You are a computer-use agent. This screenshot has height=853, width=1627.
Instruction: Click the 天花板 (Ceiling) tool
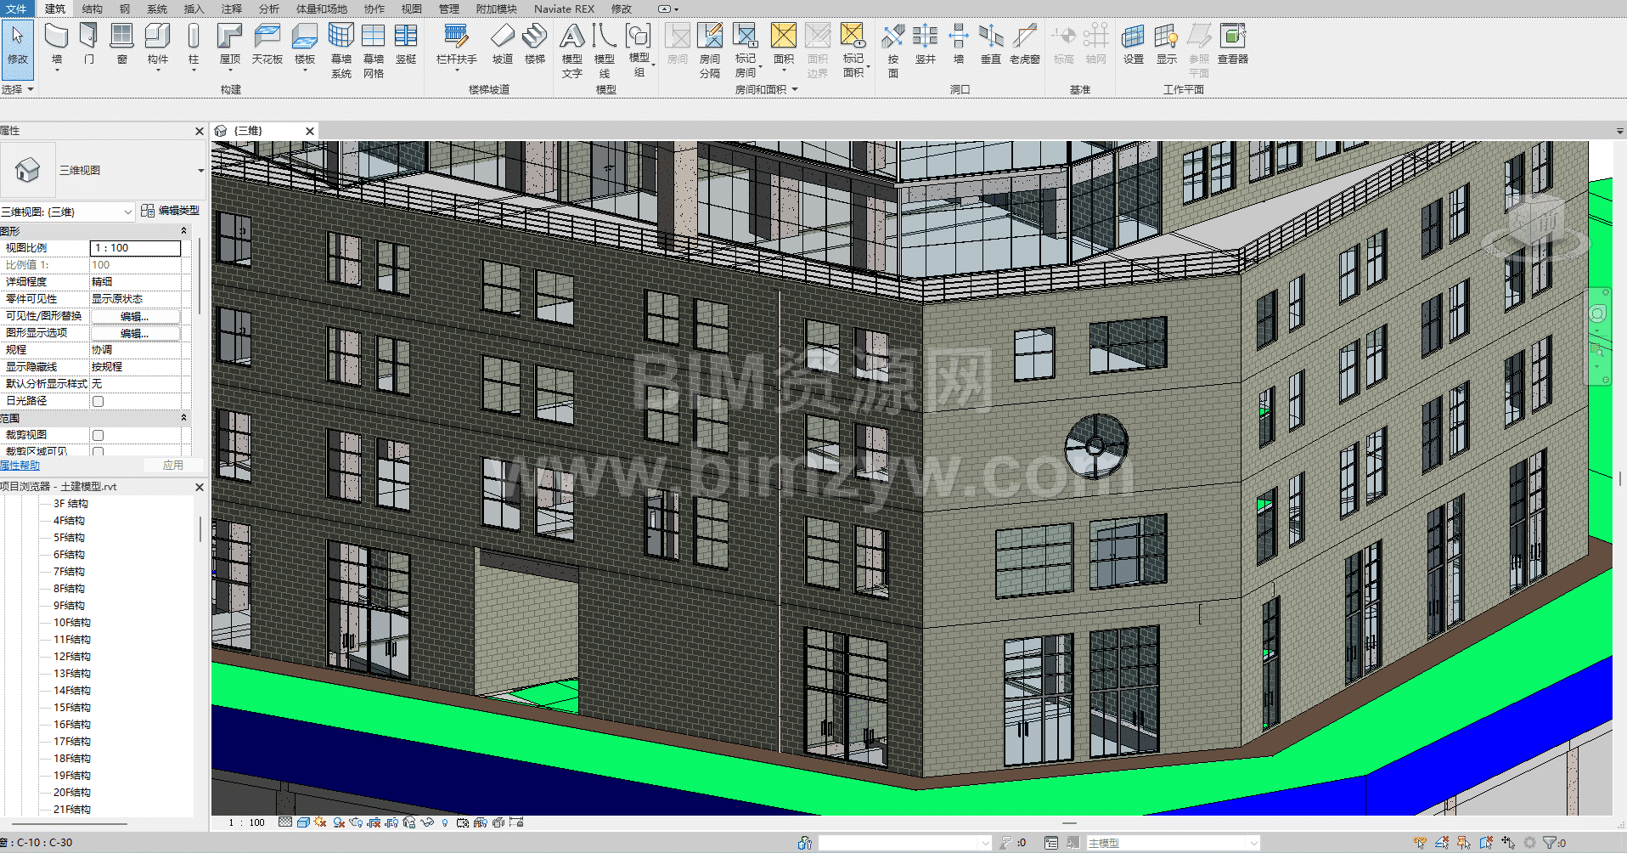point(267,44)
